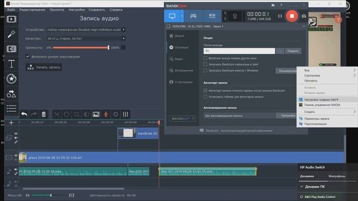
Task: Open the audio recording microphone icon
Action: [106, 114]
